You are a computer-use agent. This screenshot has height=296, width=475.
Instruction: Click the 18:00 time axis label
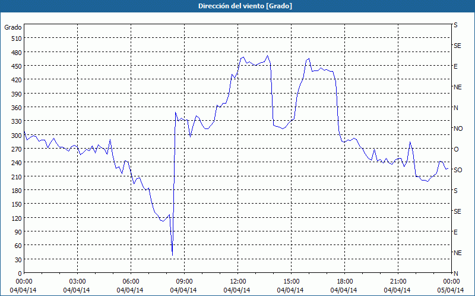pos(345,282)
